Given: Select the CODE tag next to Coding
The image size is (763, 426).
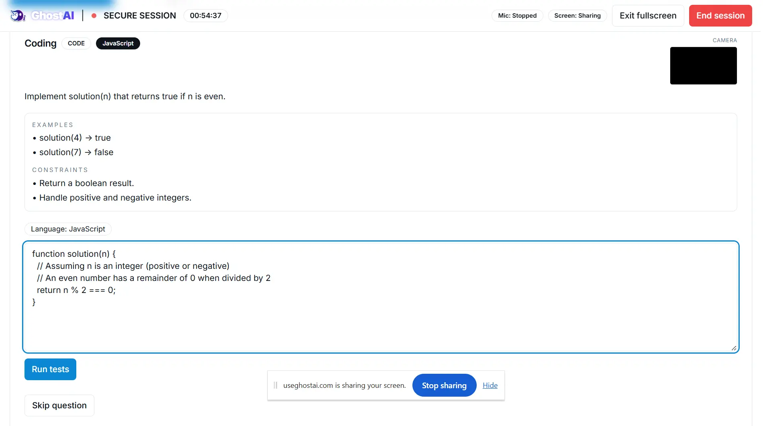Looking at the screenshot, I should click(76, 43).
